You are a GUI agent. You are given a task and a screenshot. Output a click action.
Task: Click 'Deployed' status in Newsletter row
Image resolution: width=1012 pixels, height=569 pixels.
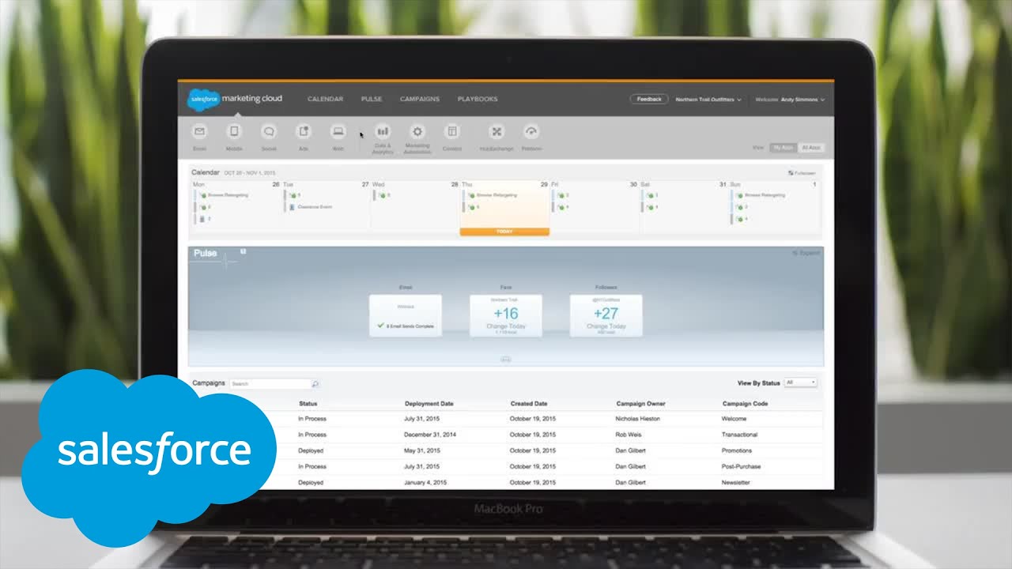311,482
